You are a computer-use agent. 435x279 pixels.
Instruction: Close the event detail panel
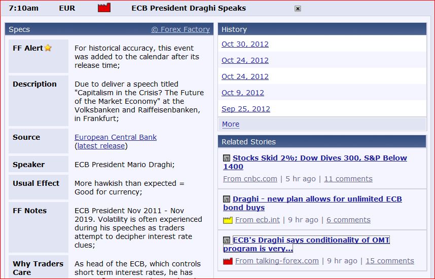click(298, 9)
